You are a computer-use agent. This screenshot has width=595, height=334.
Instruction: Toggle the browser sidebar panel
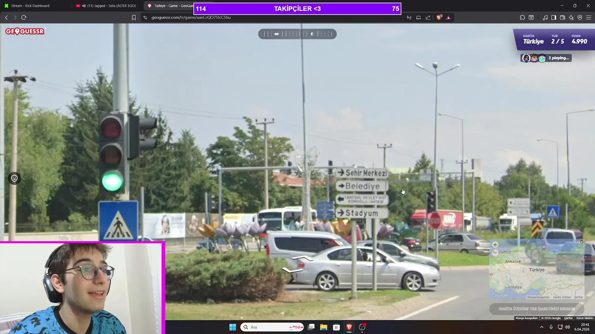point(554,17)
